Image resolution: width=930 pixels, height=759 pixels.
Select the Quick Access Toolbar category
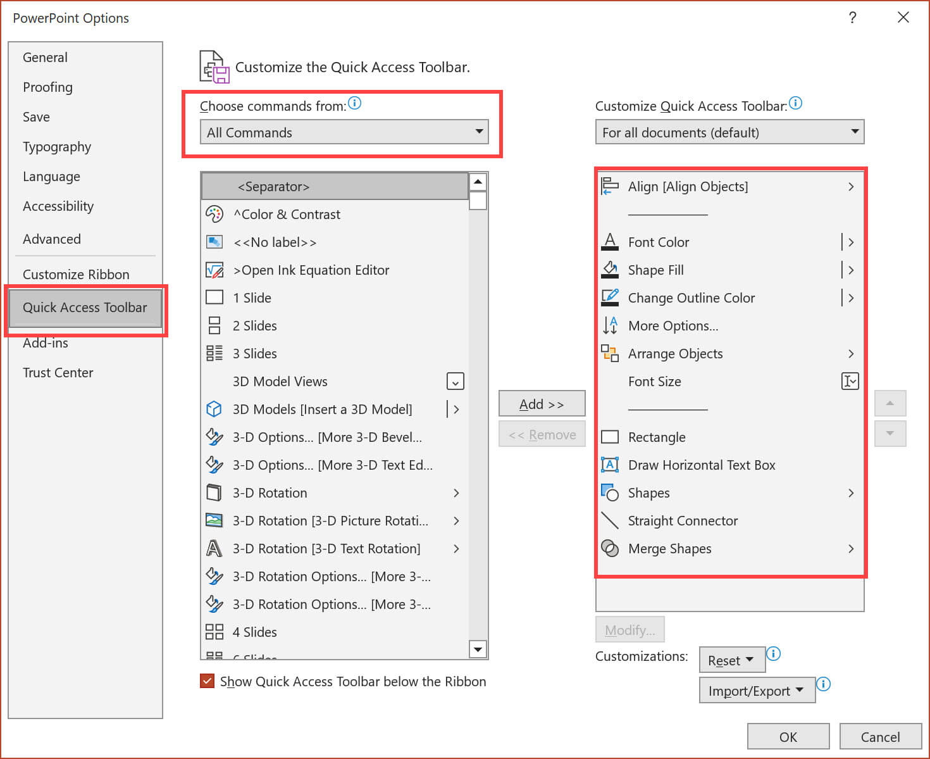coord(85,308)
